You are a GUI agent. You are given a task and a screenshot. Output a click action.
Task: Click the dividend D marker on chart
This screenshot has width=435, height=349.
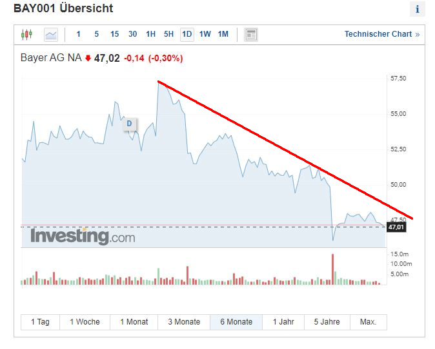click(129, 123)
